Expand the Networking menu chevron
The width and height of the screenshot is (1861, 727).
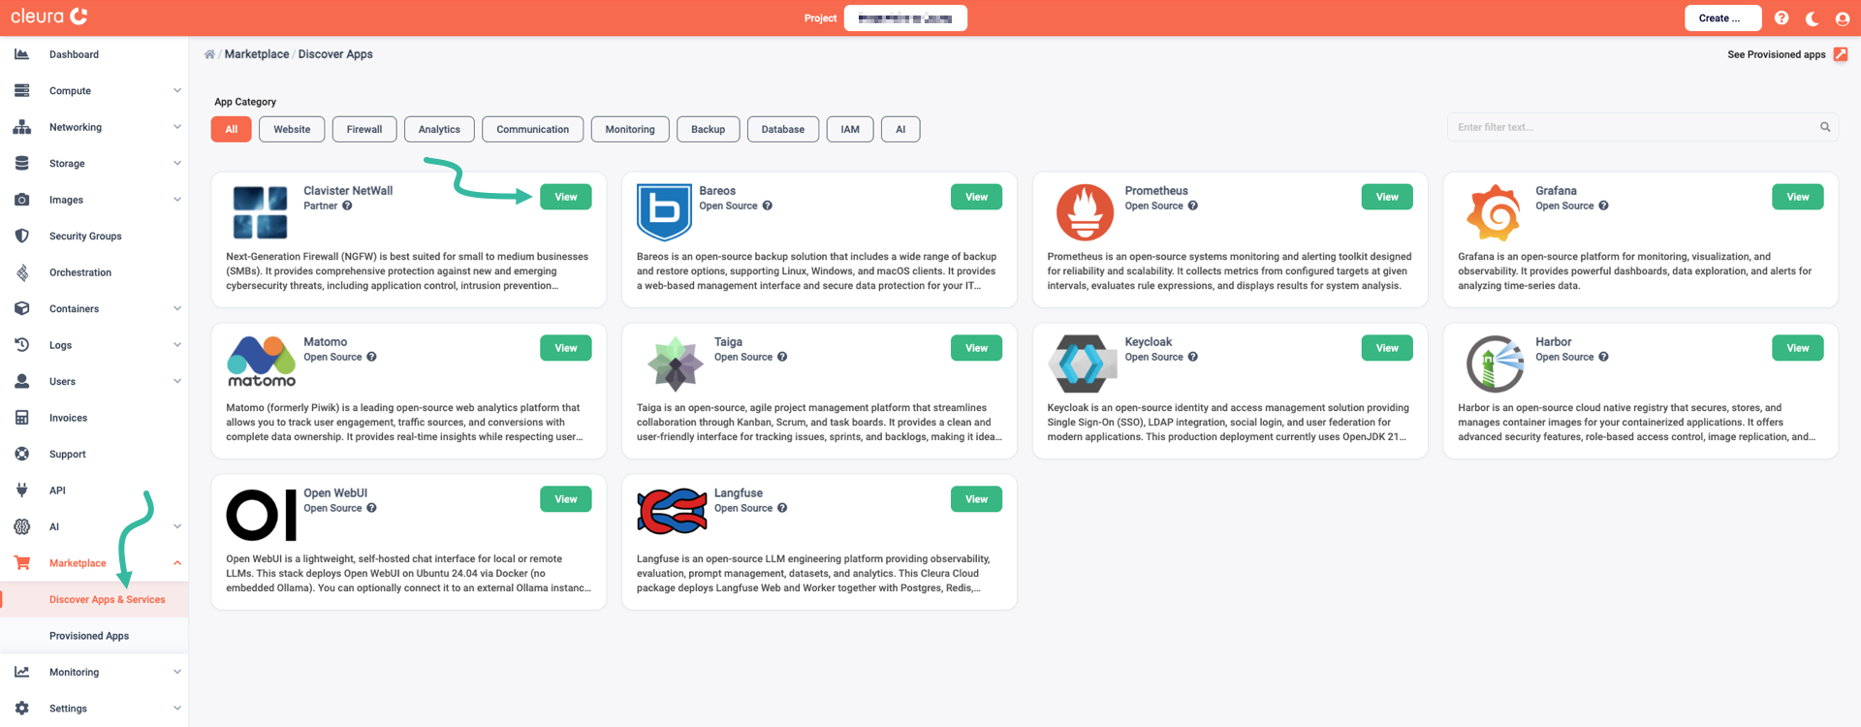click(177, 127)
